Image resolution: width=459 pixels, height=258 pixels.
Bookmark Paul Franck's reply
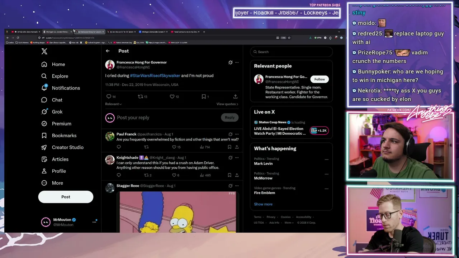tap(229, 147)
